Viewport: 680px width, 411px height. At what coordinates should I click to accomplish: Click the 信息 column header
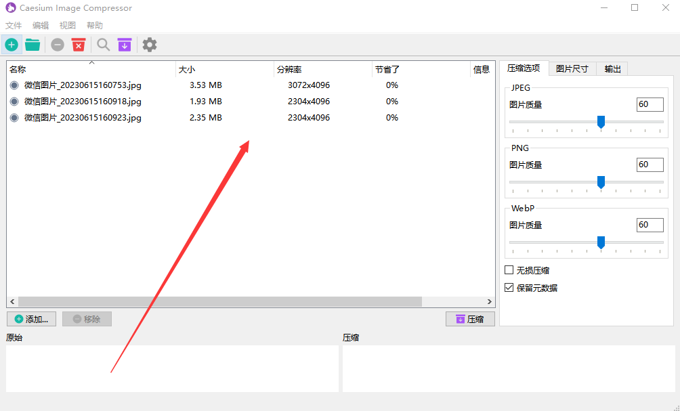pyautogui.click(x=482, y=69)
